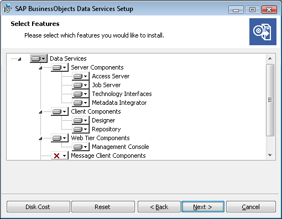Collapse the Server Components tree node
This screenshot has width=282, height=219.
(x=40, y=68)
